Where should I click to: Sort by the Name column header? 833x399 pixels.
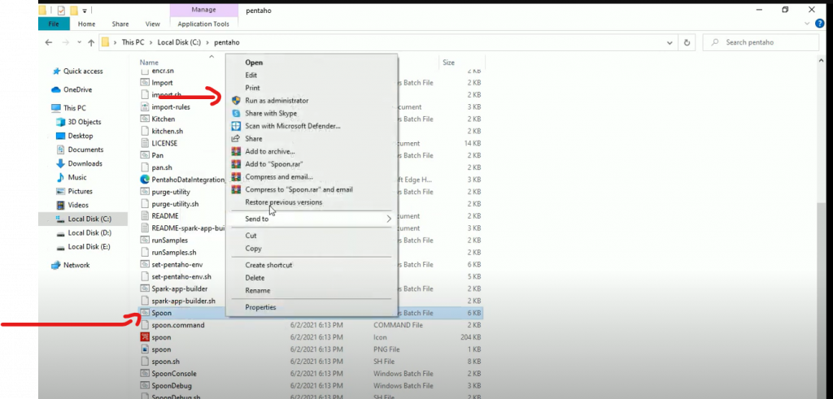click(x=150, y=62)
